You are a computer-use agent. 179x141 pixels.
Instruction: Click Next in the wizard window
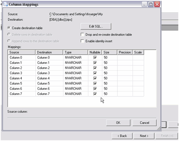(x=144, y=136)
